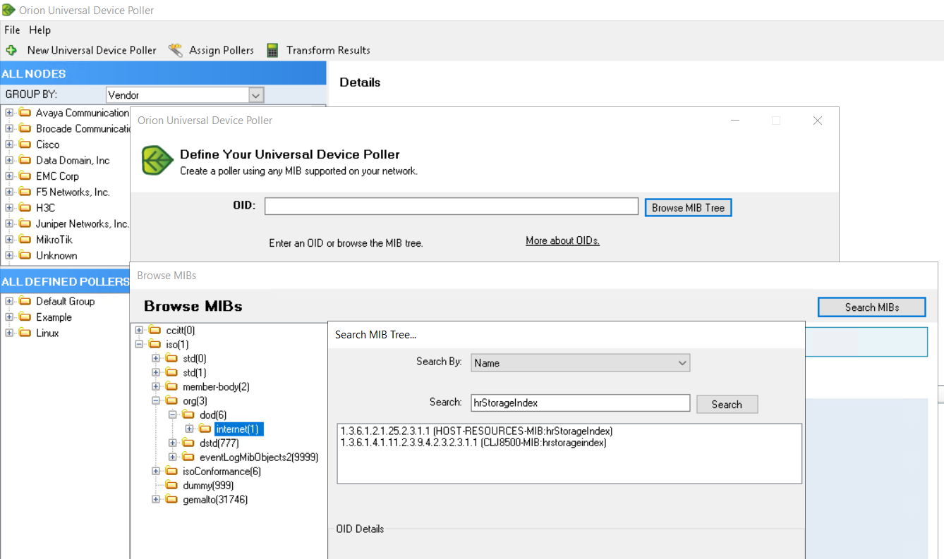The height and width of the screenshot is (559, 944).
Task: Select the Transform Results toolbar icon
Action: [272, 50]
